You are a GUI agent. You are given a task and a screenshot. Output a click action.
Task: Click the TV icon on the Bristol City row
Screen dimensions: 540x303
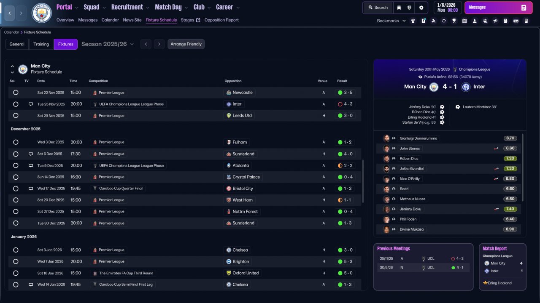[x=31, y=189]
